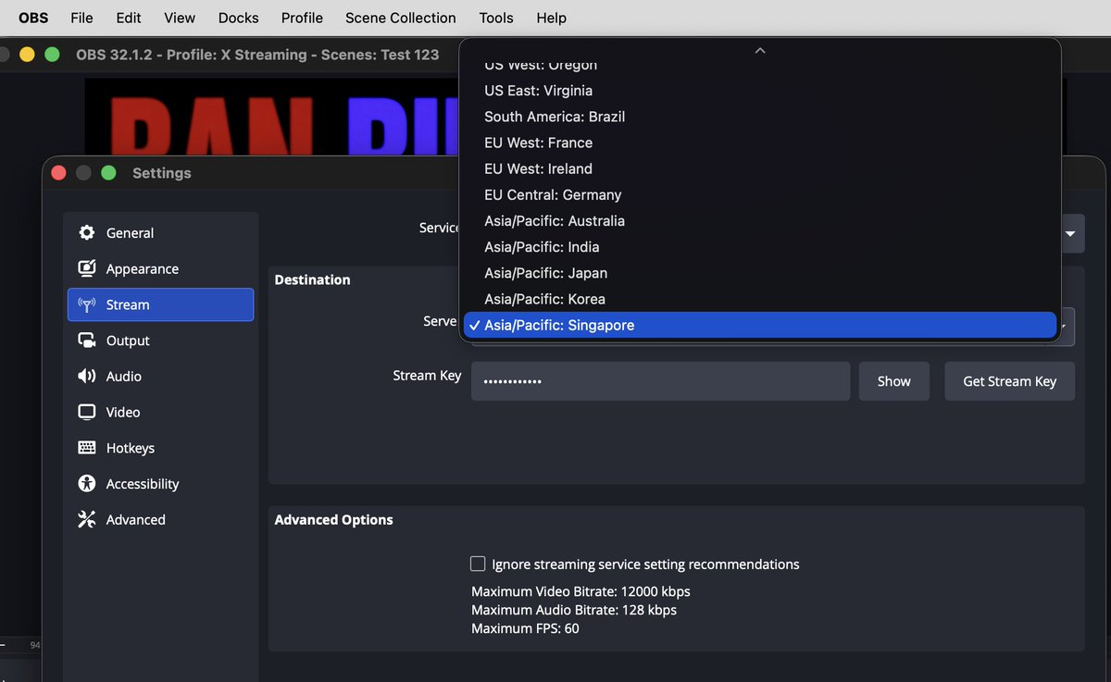Choose EU West: Ireland server
This screenshot has width=1111, height=682.
click(x=760, y=168)
